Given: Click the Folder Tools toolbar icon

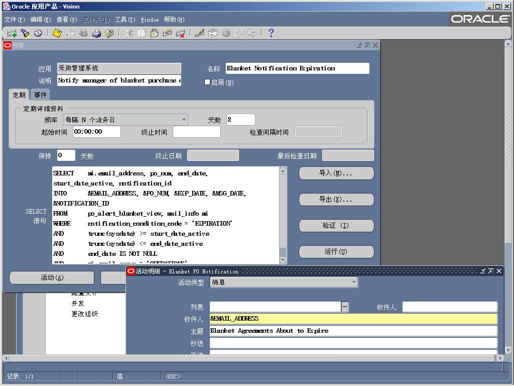Looking at the screenshot, I should 252,33.
